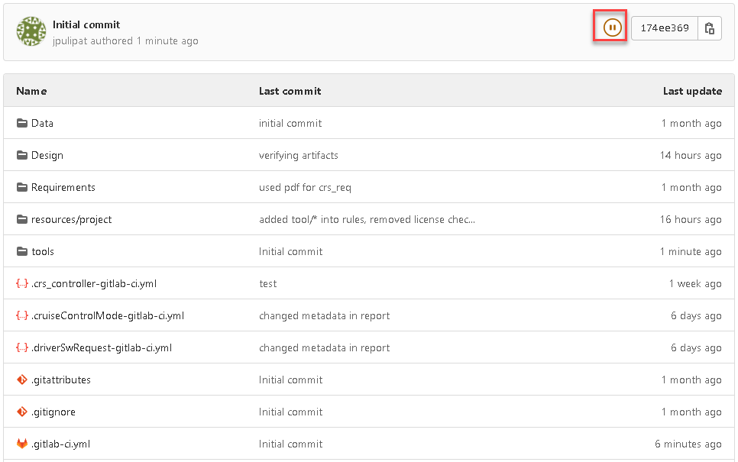
Task: Sort files by the Name column header
Action: coord(31,91)
